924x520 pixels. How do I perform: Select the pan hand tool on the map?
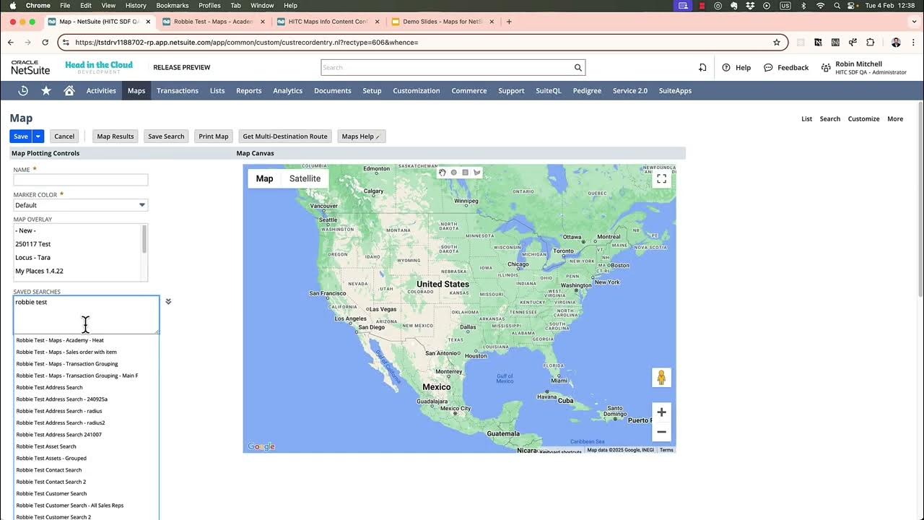pyautogui.click(x=442, y=173)
